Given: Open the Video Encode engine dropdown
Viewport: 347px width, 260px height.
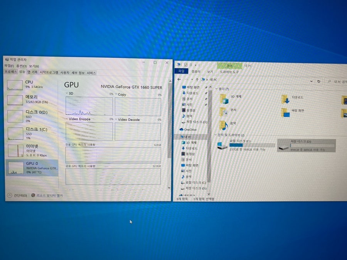Looking at the screenshot, I should pyautogui.click(x=67, y=119).
